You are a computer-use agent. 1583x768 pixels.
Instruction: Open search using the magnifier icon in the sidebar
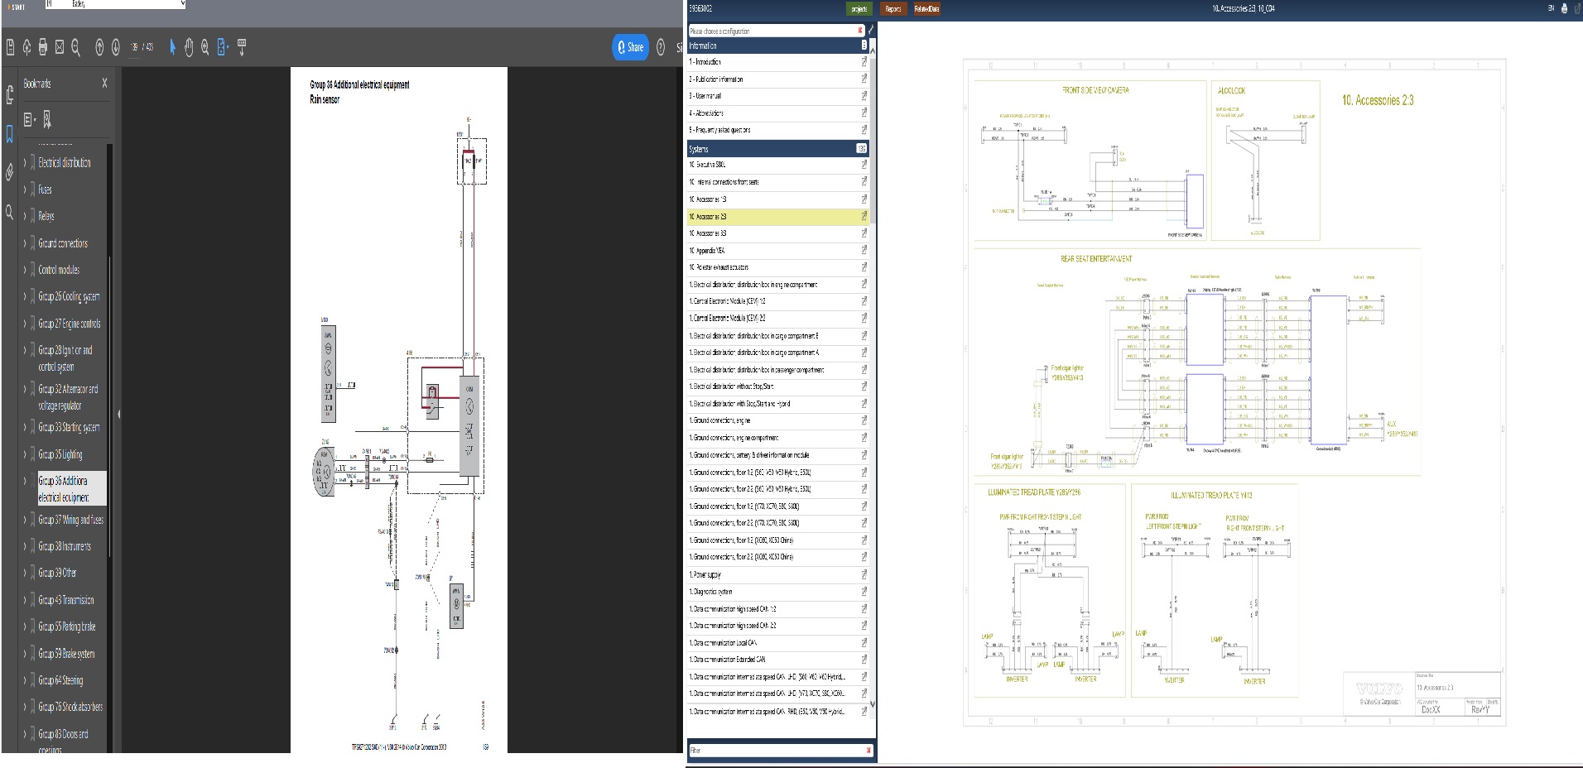click(9, 214)
